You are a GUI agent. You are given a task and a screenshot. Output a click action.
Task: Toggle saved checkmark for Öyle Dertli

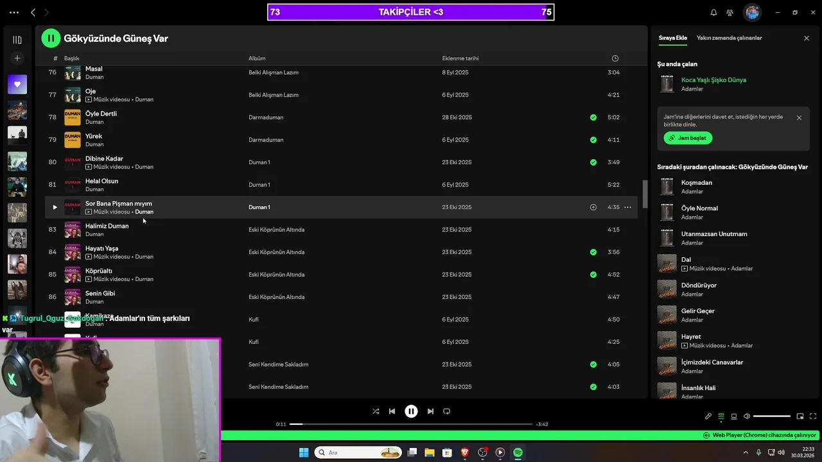(x=593, y=117)
